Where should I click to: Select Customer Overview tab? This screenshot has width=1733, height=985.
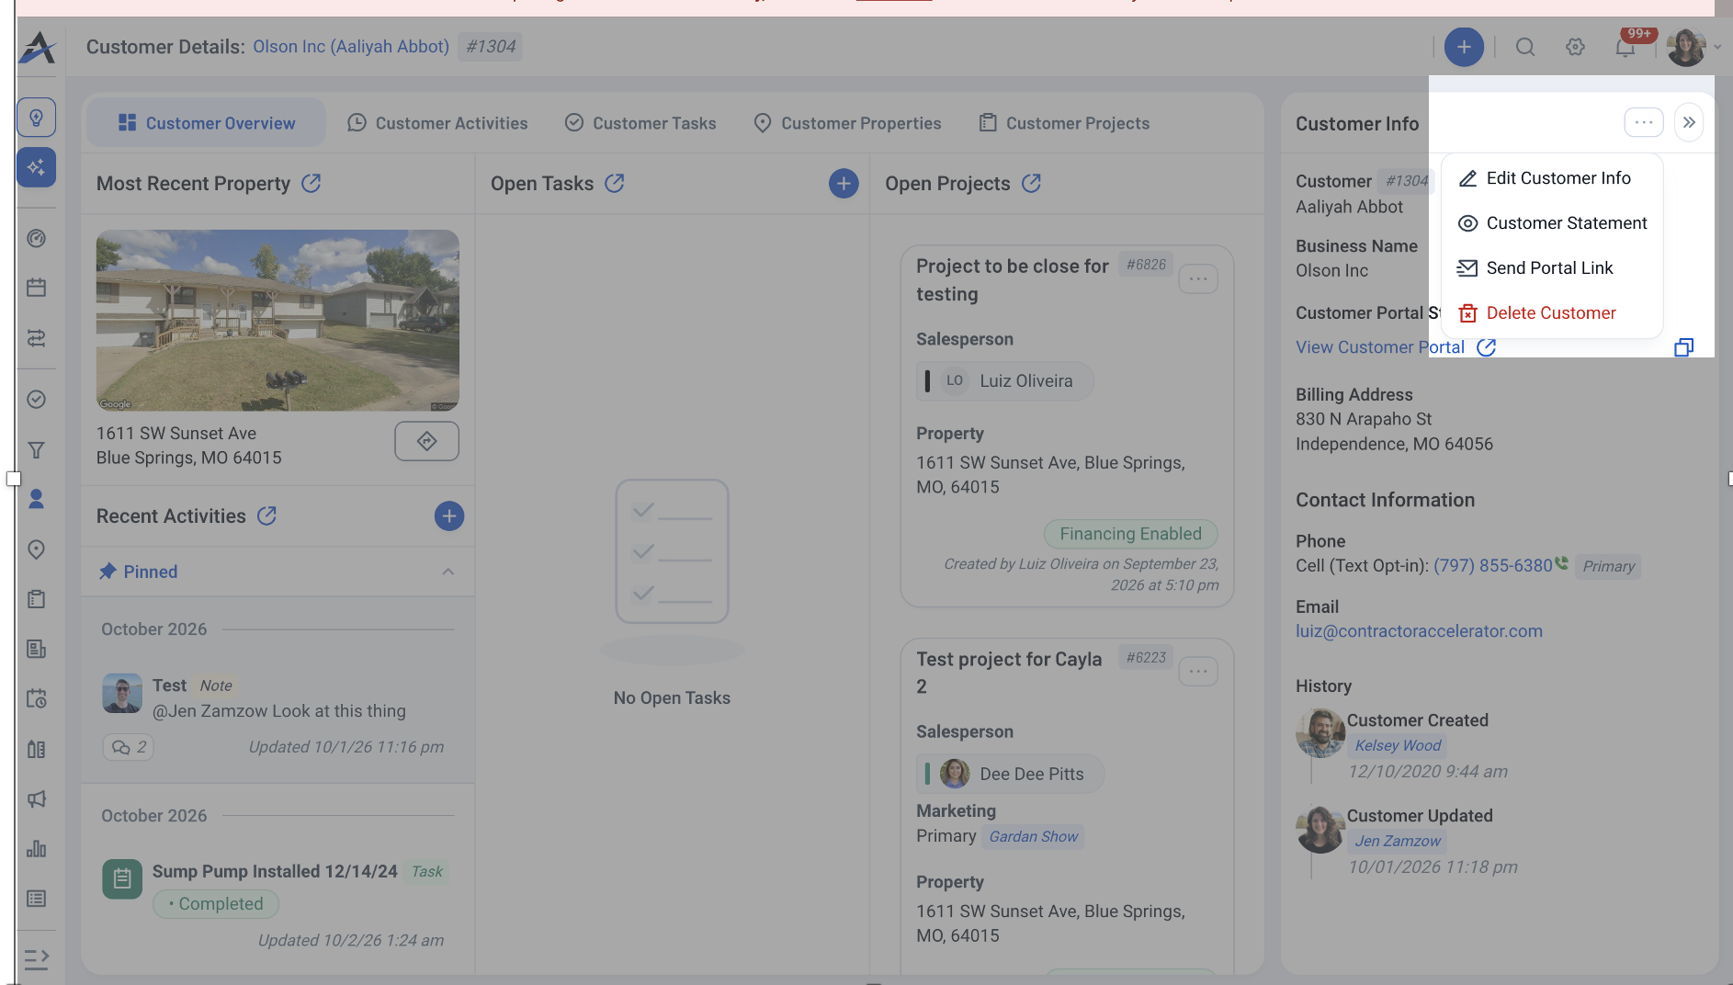[207, 123]
